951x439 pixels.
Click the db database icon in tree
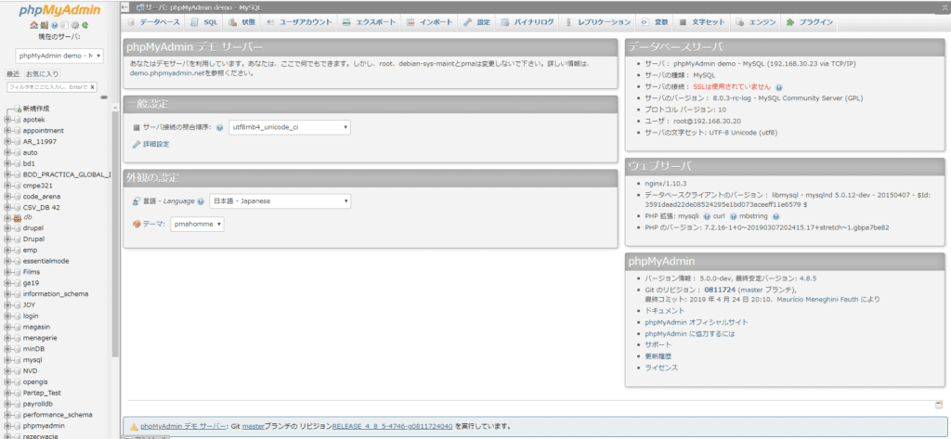pos(17,218)
